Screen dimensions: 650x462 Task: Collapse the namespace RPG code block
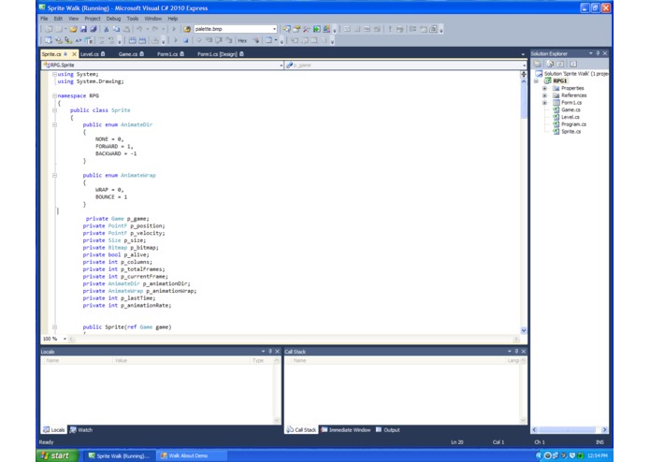[x=54, y=95]
